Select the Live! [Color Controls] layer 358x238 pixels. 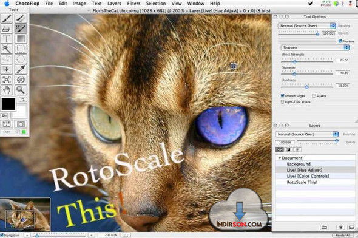[316, 176]
